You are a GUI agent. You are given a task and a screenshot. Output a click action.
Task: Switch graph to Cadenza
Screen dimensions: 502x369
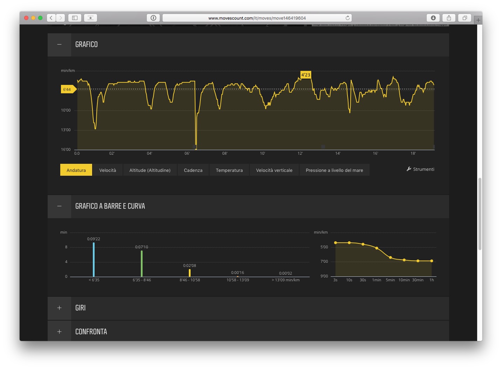(193, 170)
